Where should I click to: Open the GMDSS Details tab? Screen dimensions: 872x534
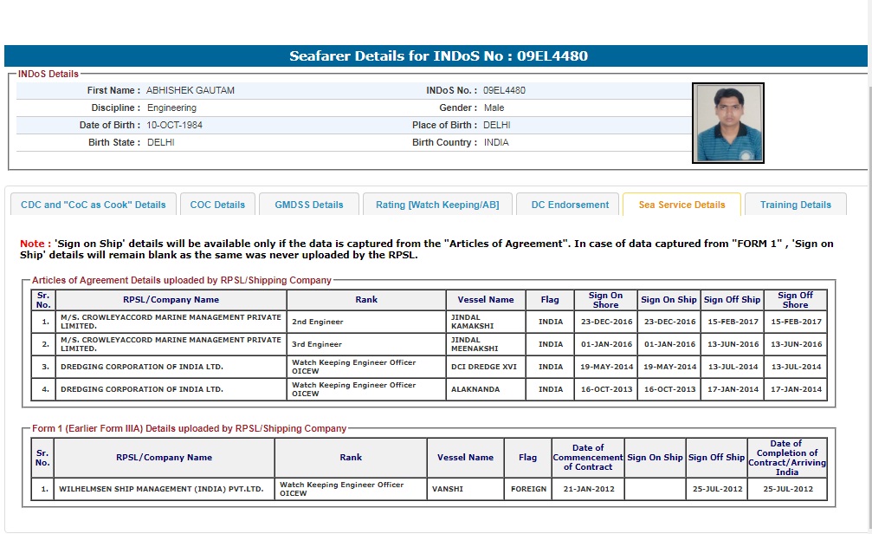[309, 205]
